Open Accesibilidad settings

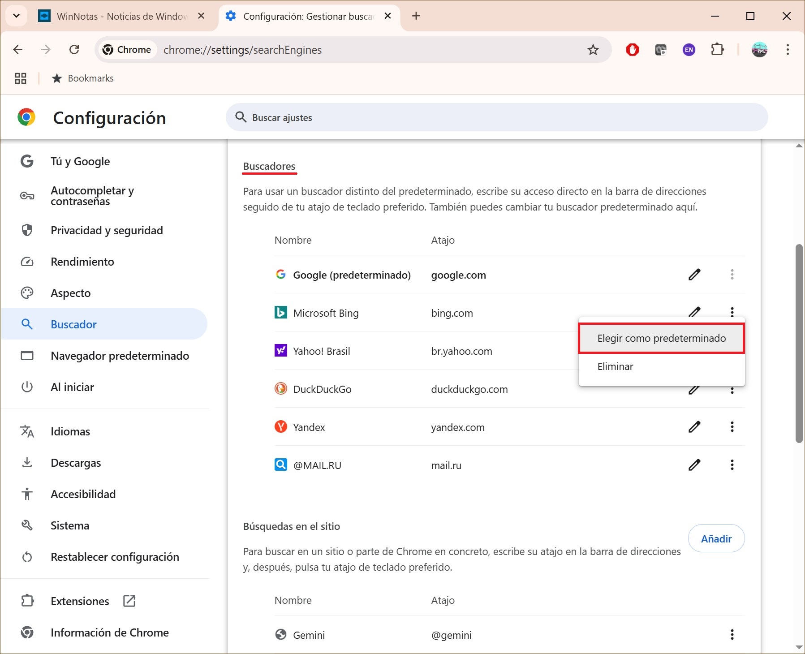(x=105, y=494)
